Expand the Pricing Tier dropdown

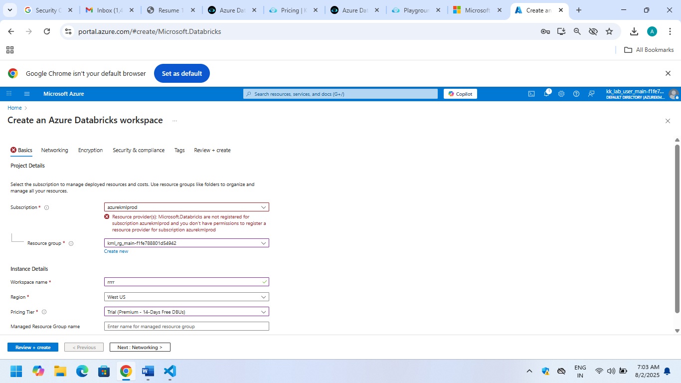[264, 312]
